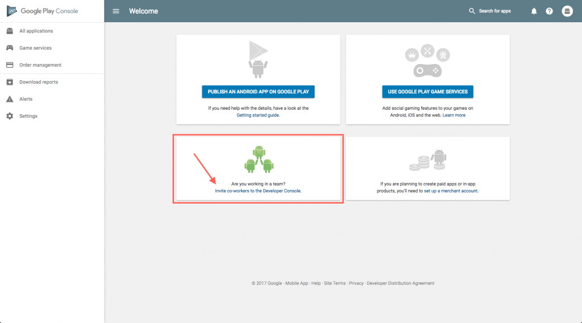This screenshot has width=582, height=323.
Task: Click the Download reports icon
Action: (10, 82)
